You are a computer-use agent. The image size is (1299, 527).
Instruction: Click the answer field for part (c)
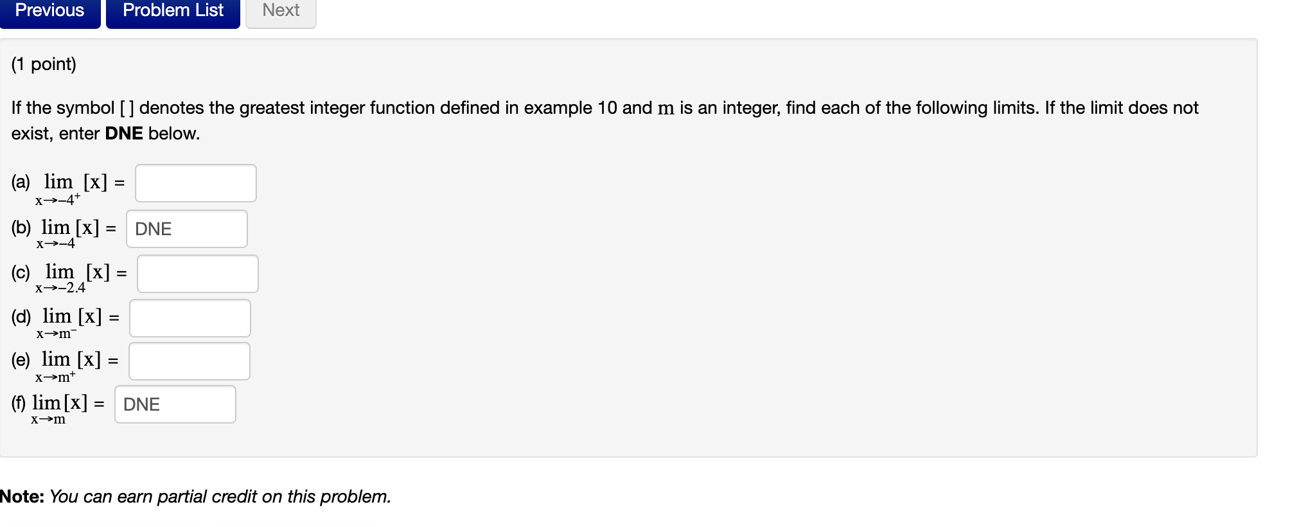point(197,274)
